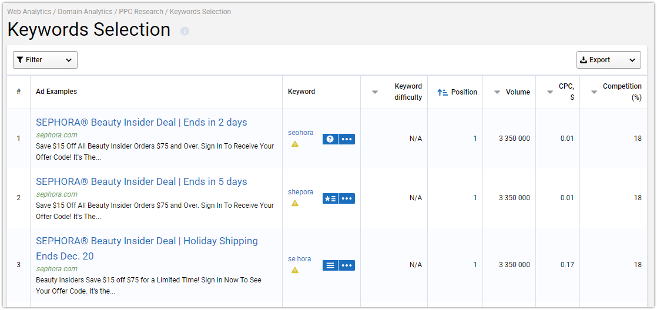Open the 'Ends in 2 days' Sephora ad link
657x310 pixels.
pyautogui.click(x=142, y=122)
